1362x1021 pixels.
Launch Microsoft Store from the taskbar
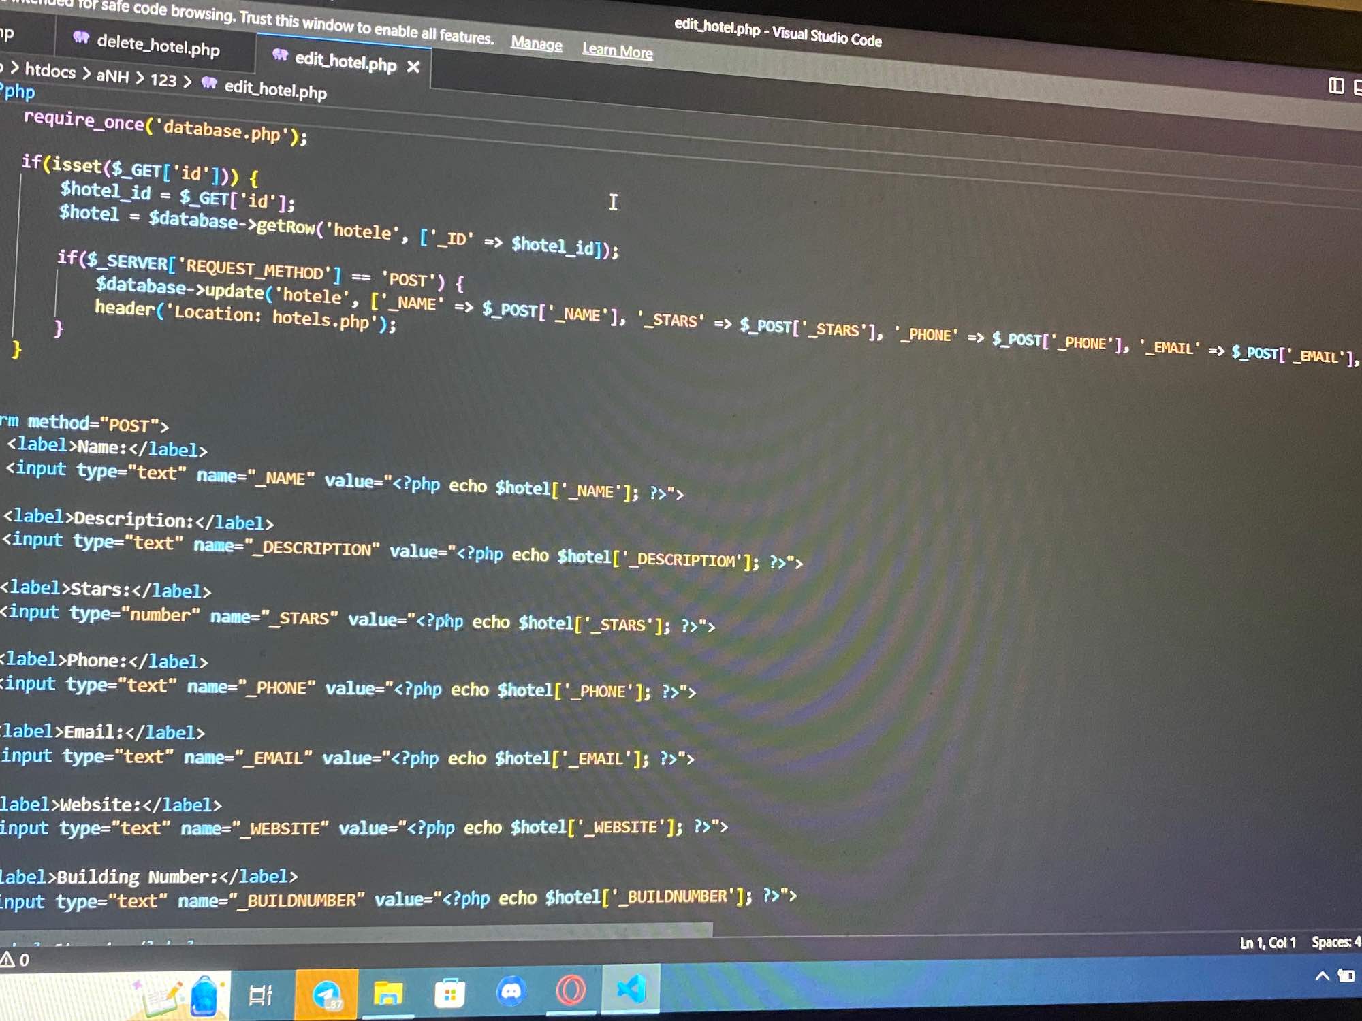click(x=449, y=994)
